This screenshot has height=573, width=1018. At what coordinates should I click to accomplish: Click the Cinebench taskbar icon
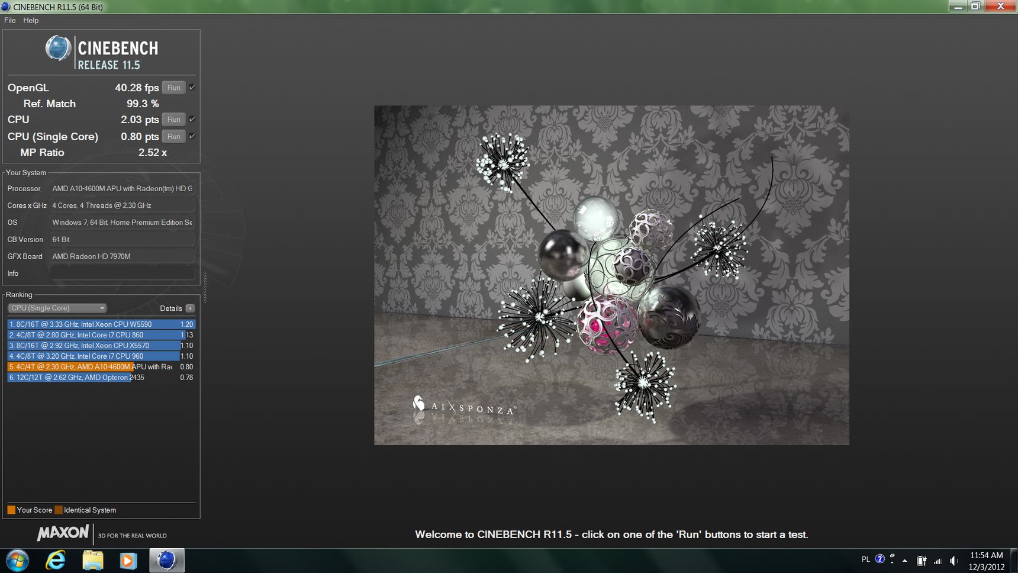pyautogui.click(x=167, y=560)
